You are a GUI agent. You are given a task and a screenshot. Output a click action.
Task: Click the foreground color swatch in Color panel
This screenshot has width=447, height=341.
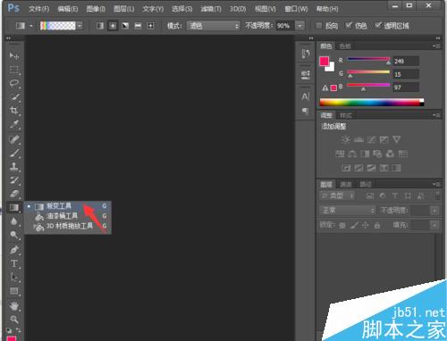[324, 61]
